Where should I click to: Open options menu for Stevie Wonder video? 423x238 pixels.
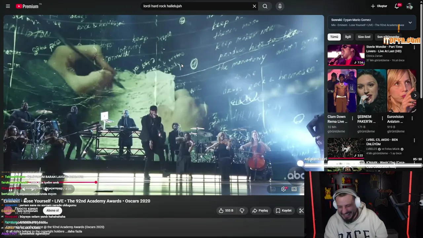point(414,48)
